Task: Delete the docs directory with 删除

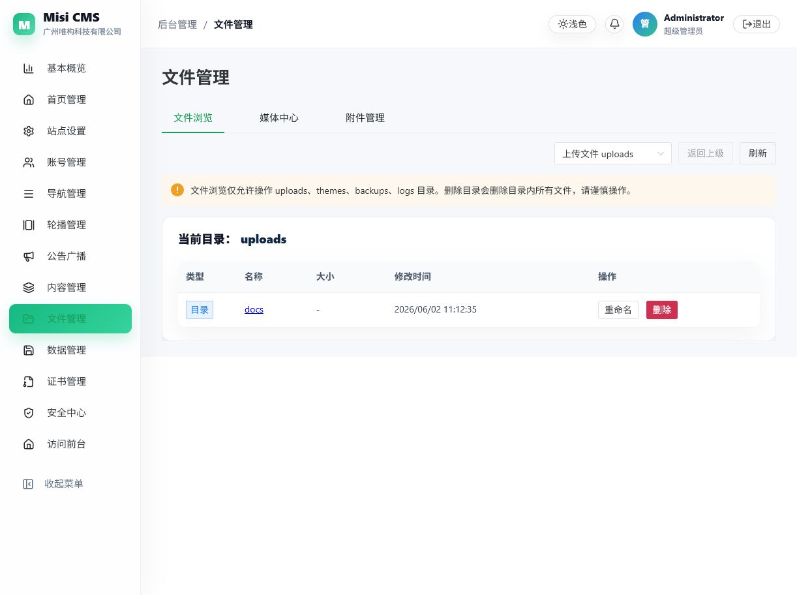Action: 662,310
